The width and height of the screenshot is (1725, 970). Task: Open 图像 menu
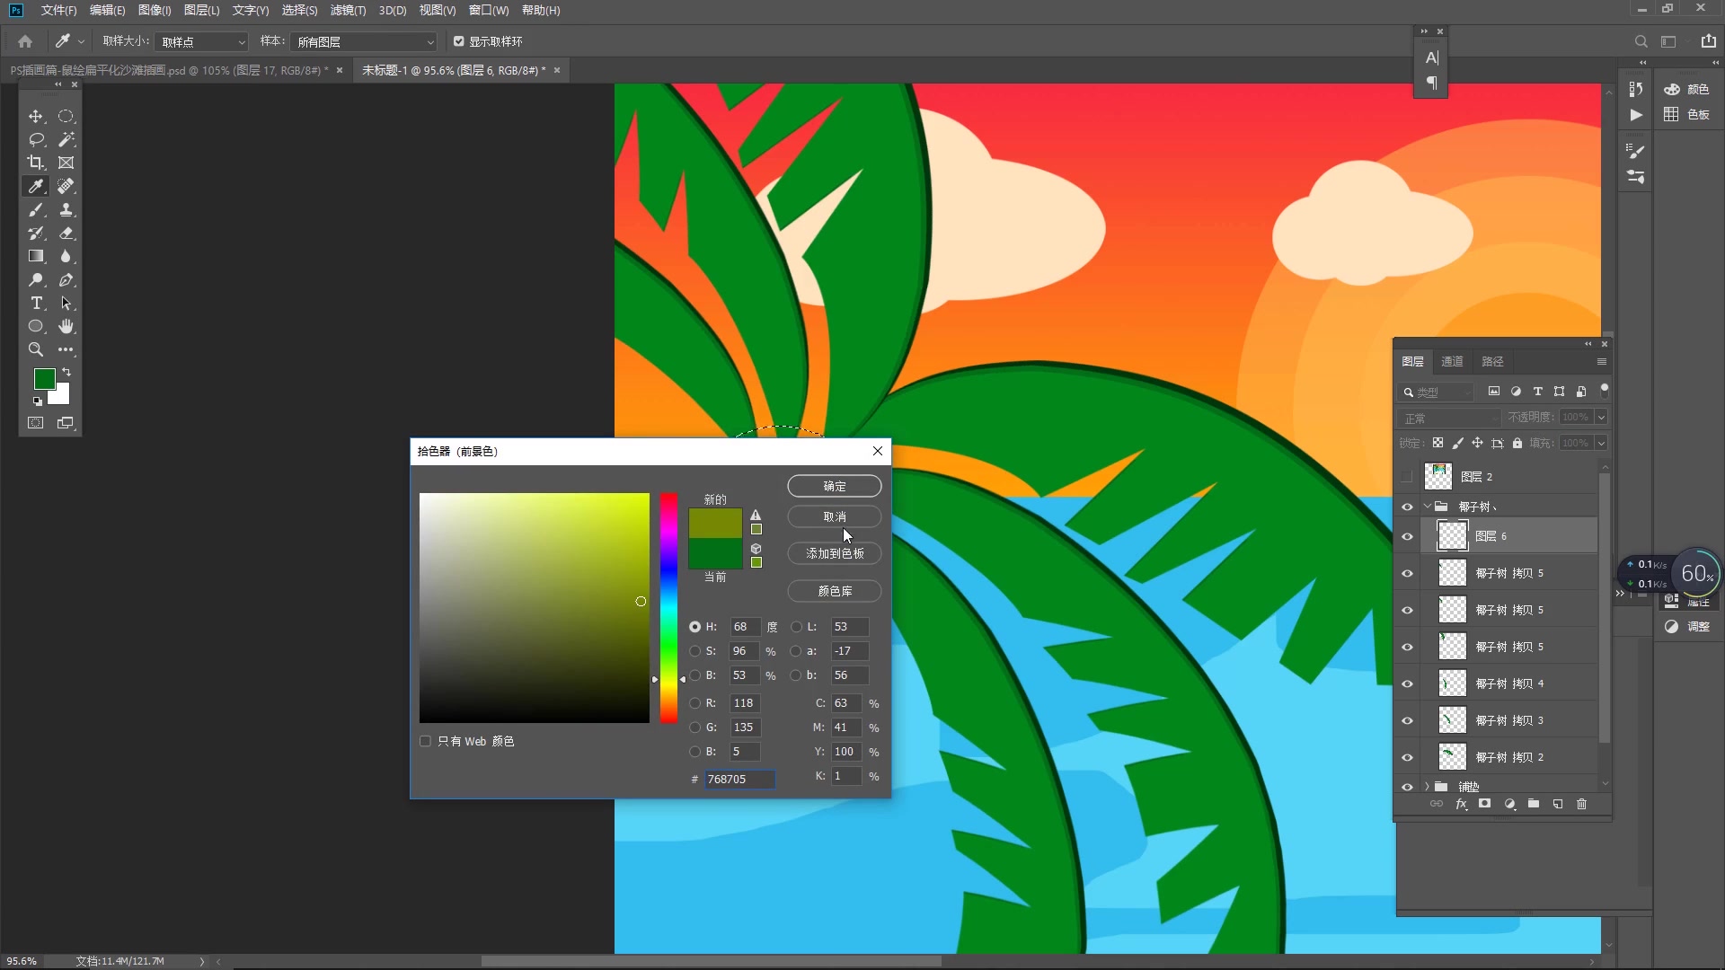pos(154,10)
